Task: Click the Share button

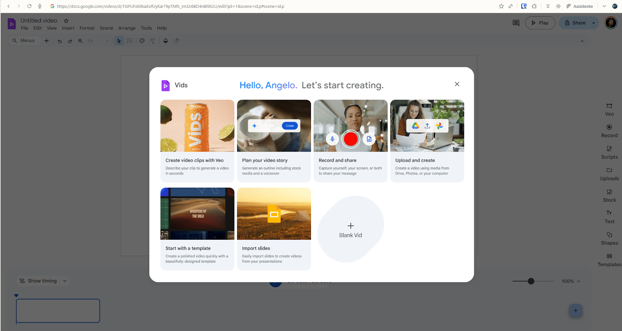Action: 575,23
